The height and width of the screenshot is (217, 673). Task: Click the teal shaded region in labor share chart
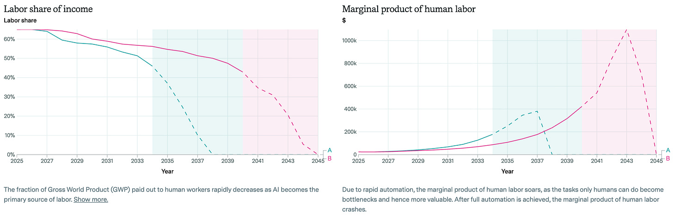point(197,92)
